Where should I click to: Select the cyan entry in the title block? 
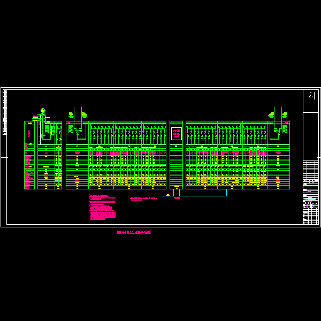pos(310,198)
